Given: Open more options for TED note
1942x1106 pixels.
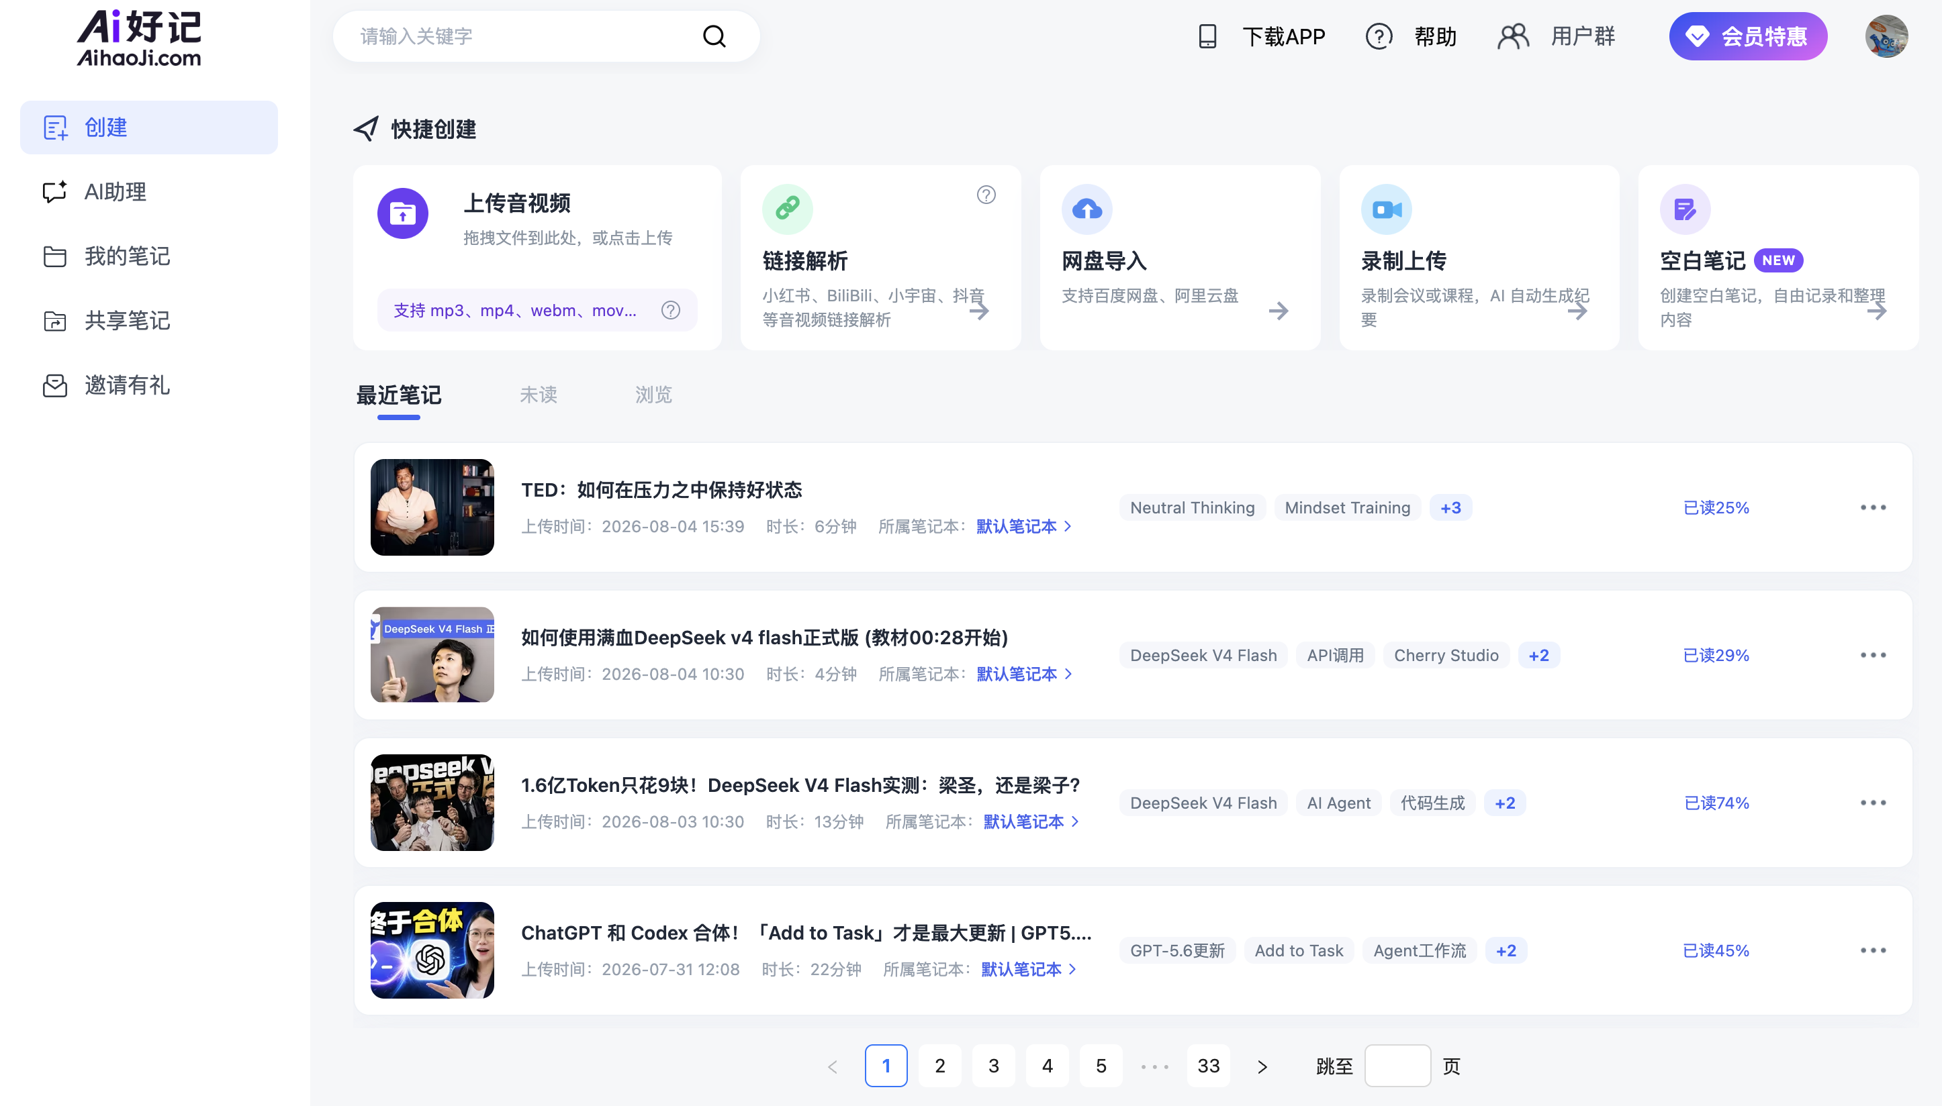Looking at the screenshot, I should point(1873,507).
